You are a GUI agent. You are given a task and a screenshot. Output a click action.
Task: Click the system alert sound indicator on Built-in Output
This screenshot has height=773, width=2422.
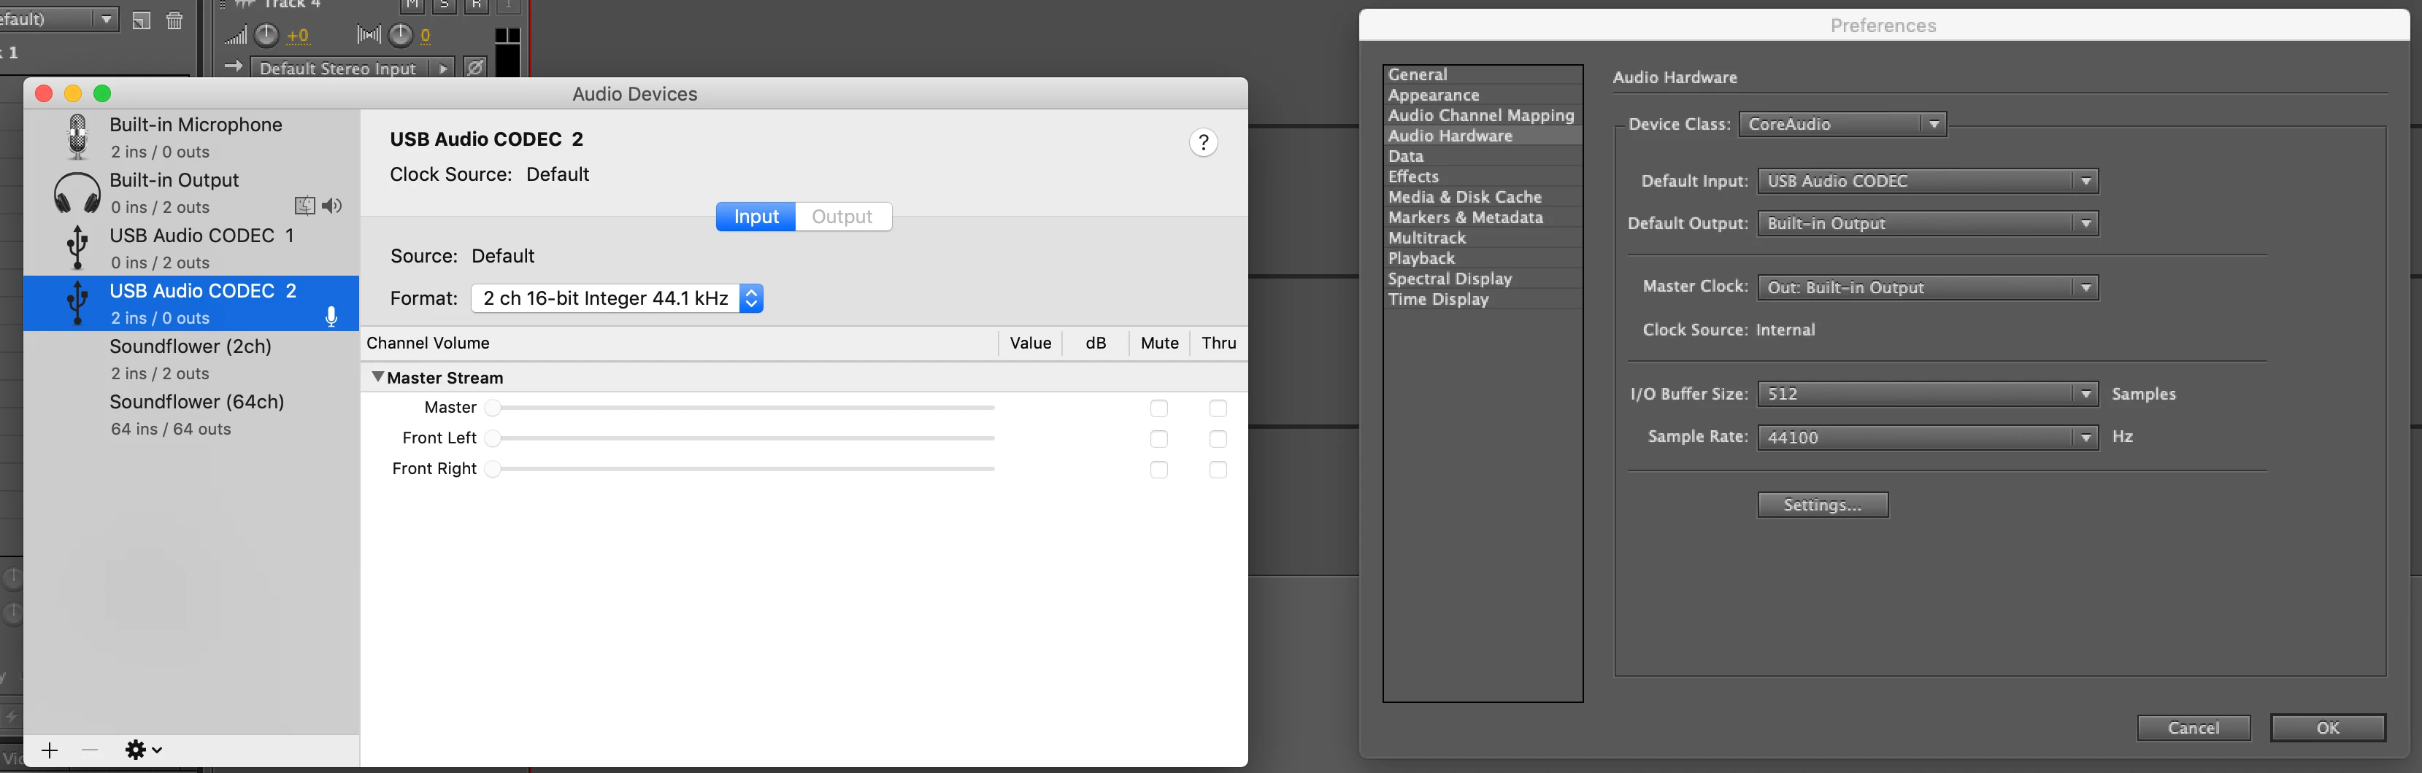tap(304, 206)
